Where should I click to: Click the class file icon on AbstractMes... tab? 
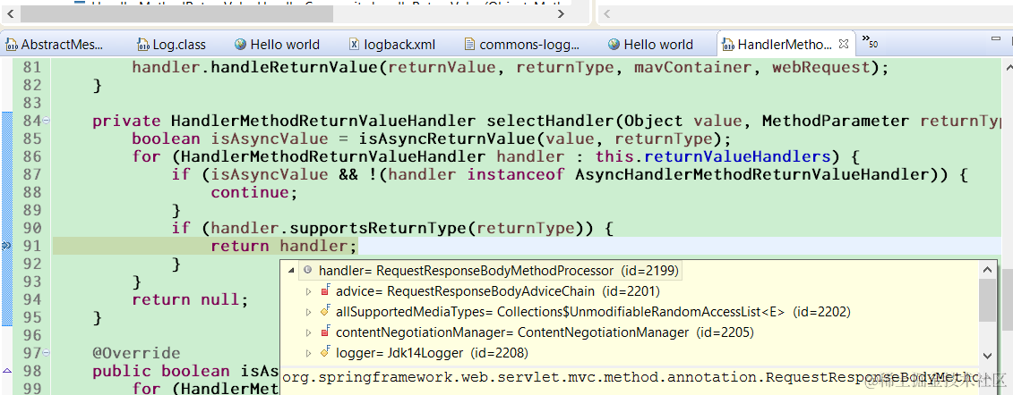tap(12, 45)
